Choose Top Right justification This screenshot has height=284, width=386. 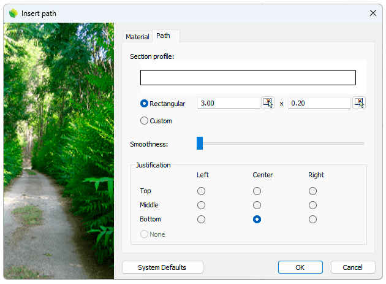click(x=312, y=191)
